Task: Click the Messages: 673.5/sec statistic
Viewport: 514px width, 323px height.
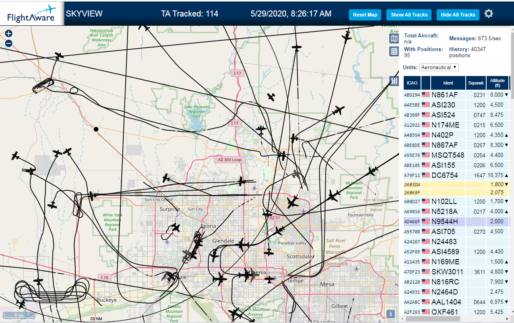Action: [475, 39]
